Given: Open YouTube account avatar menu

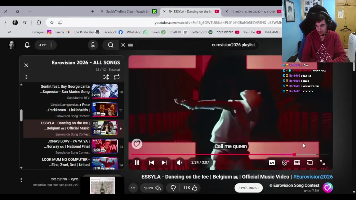Looking at the screenshot, I should tap(12, 45).
